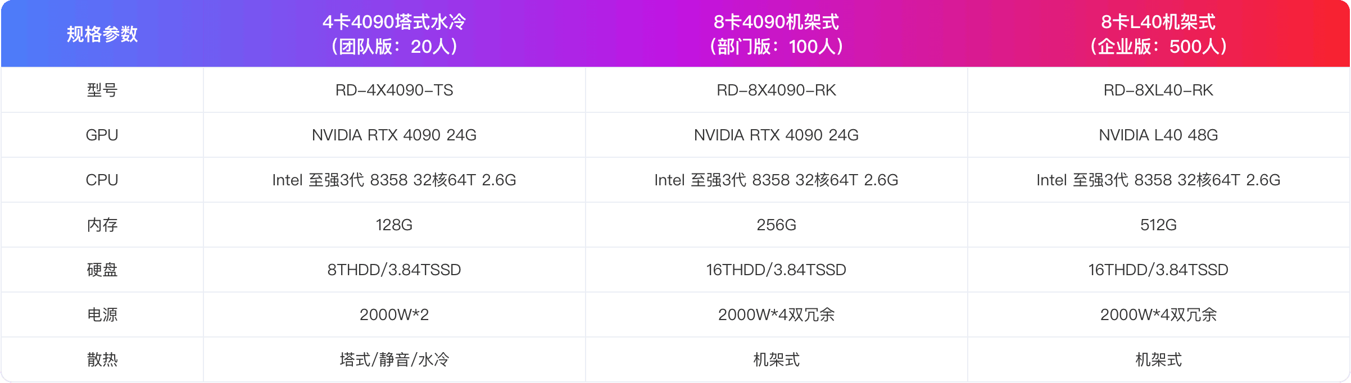The width and height of the screenshot is (1351, 383).
Task: Click model RD-8XL40-RK cell
Action: pos(1158,90)
